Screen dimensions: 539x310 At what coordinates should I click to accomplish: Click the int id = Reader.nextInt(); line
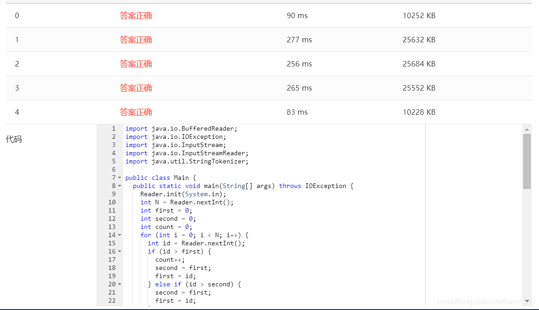tap(196, 244)
